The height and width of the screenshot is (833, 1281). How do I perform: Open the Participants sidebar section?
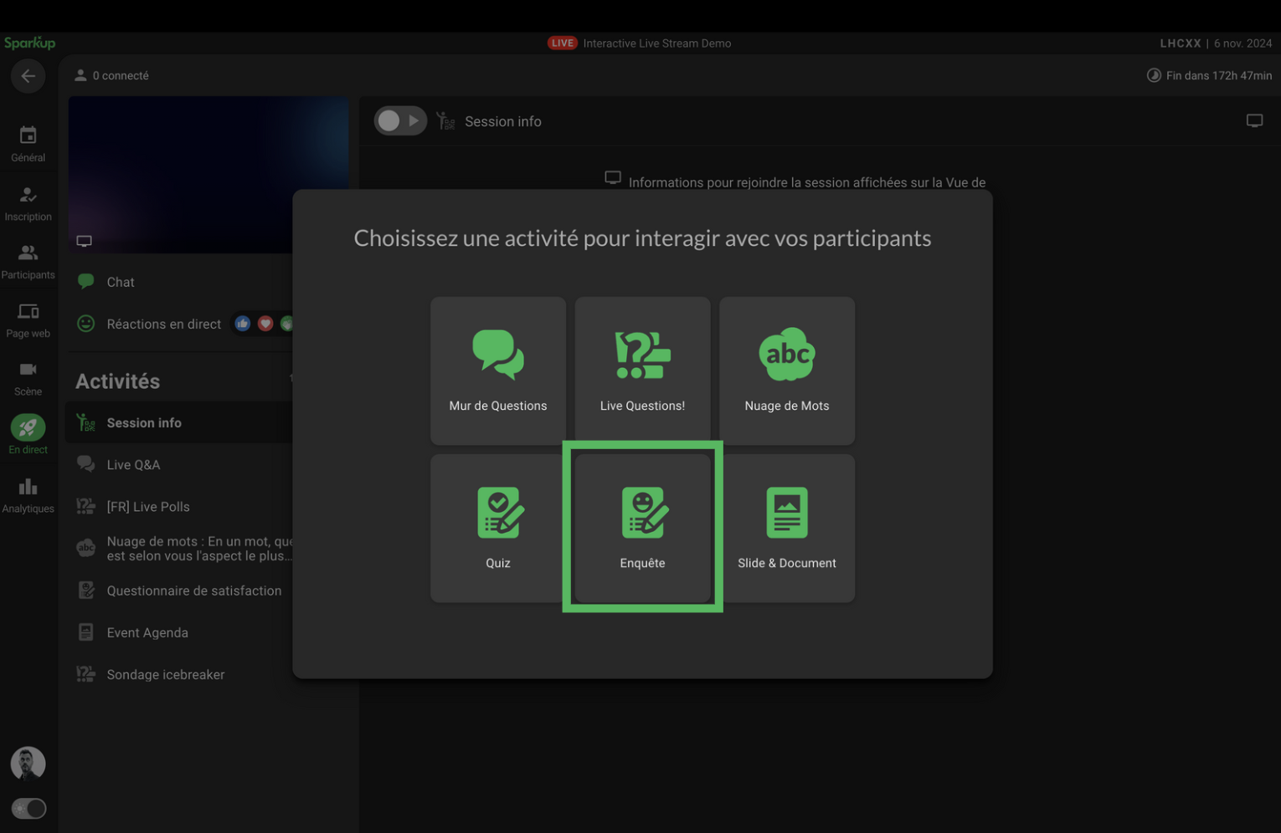click(x=28, y=261)
